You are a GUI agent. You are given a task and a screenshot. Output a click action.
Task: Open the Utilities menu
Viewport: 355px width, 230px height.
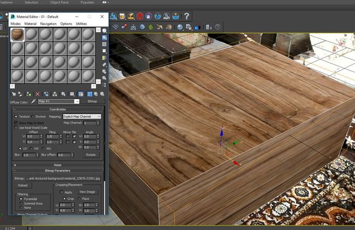(81, 24)
